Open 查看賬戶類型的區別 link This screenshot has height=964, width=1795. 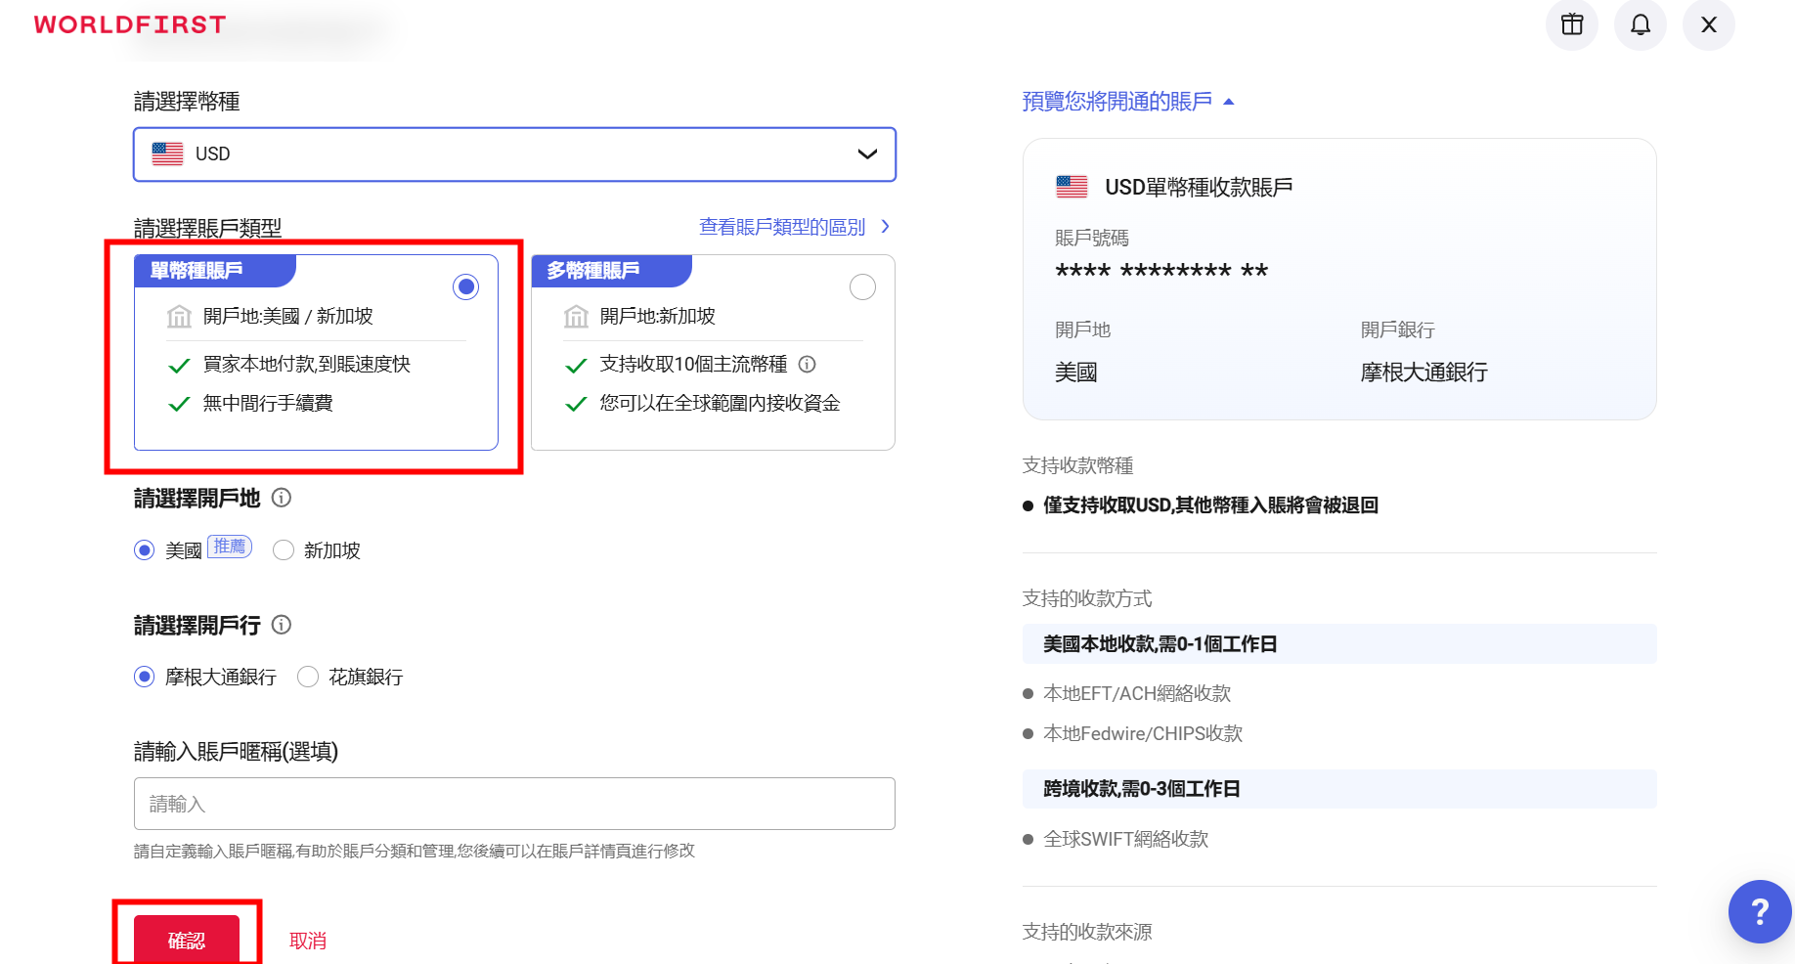(793, 227)
